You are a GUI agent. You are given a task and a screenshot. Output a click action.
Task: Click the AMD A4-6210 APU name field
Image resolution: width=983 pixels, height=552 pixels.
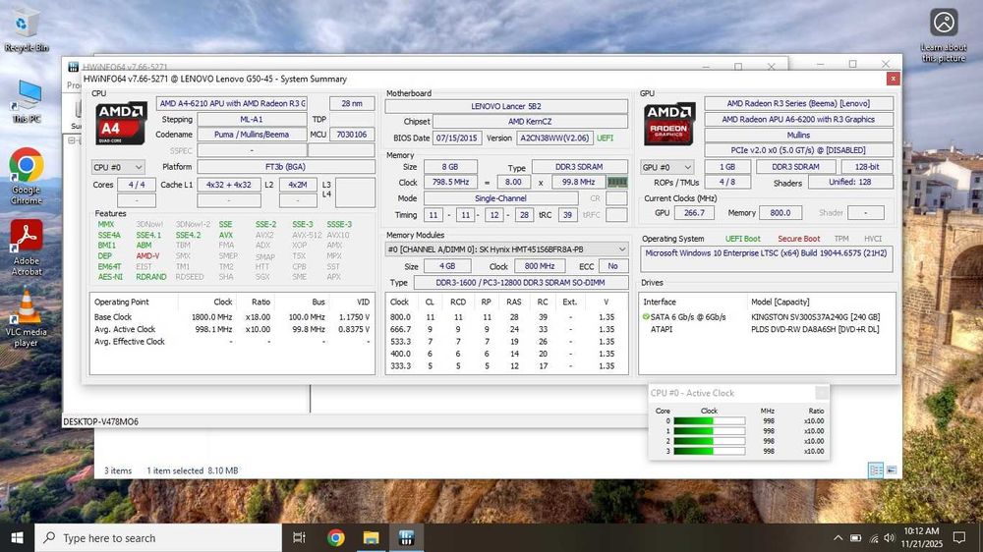pyautogui.click(x=231, y=103)
